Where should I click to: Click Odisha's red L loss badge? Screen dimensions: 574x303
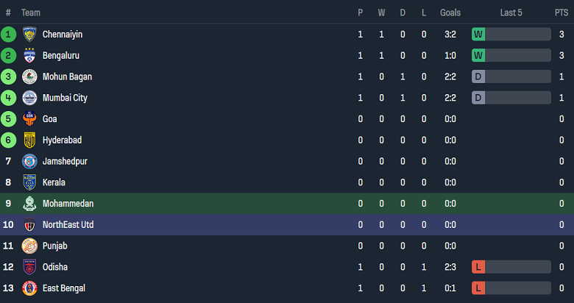(x=478, y=267)
